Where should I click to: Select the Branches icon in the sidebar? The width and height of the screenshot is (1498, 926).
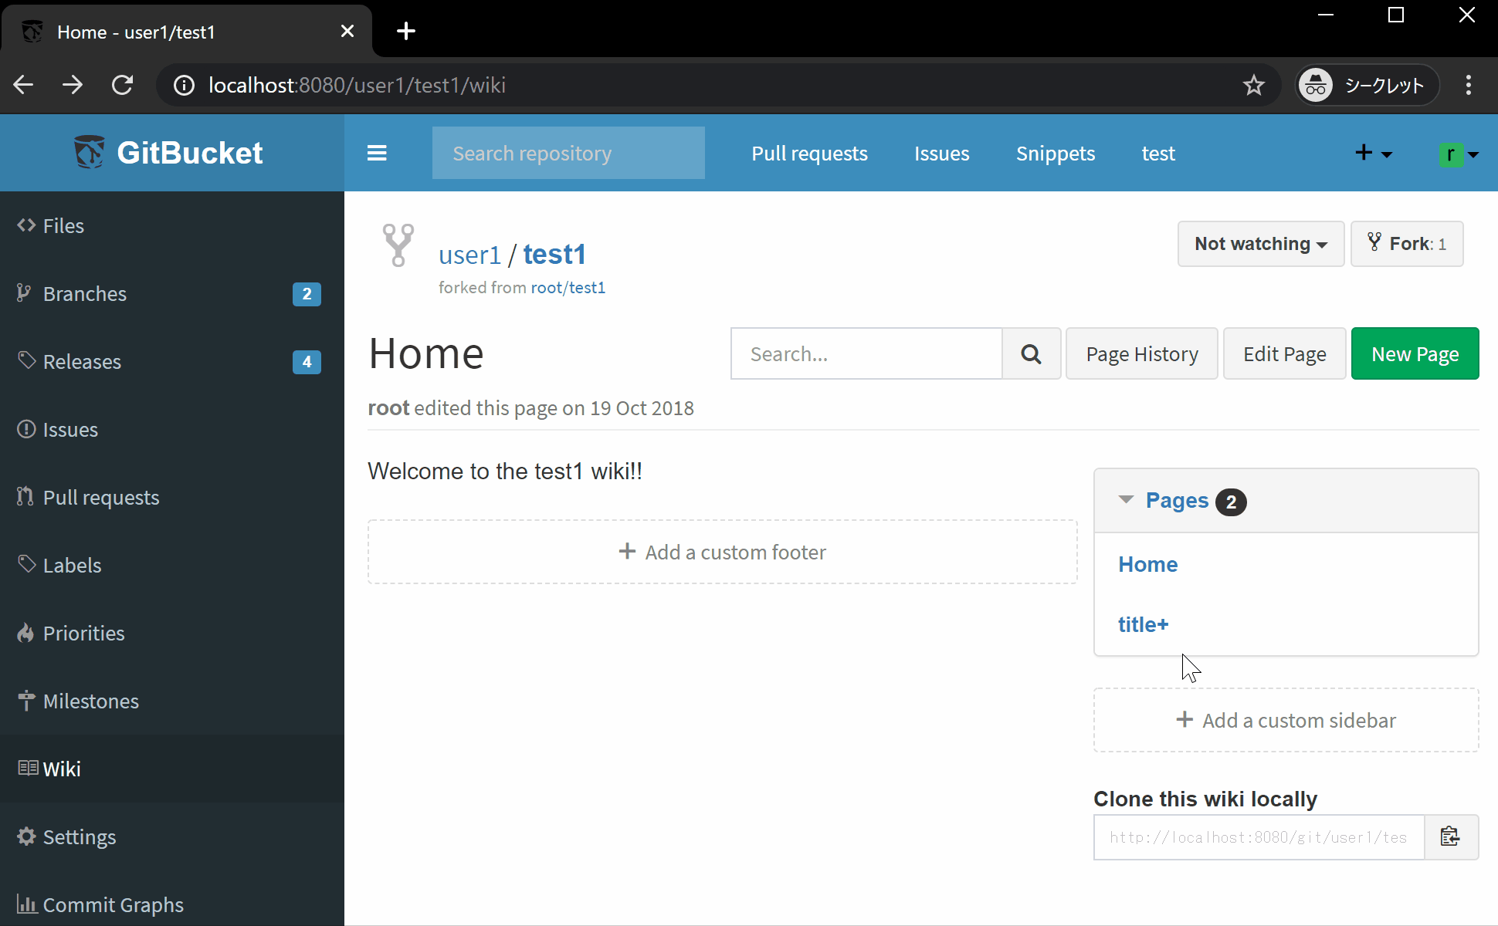click(x=25, y=293)
